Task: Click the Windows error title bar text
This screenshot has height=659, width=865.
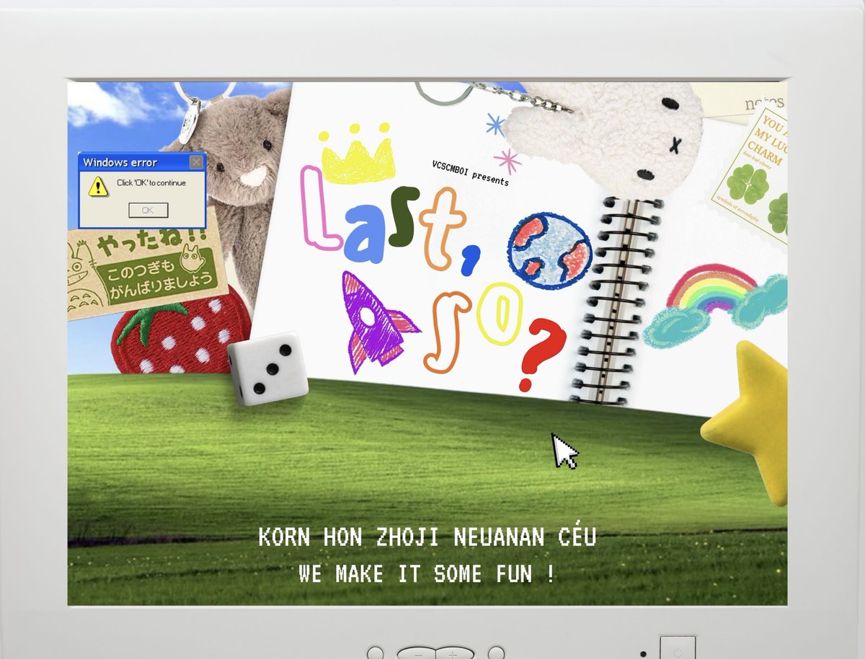Action: 120,162
